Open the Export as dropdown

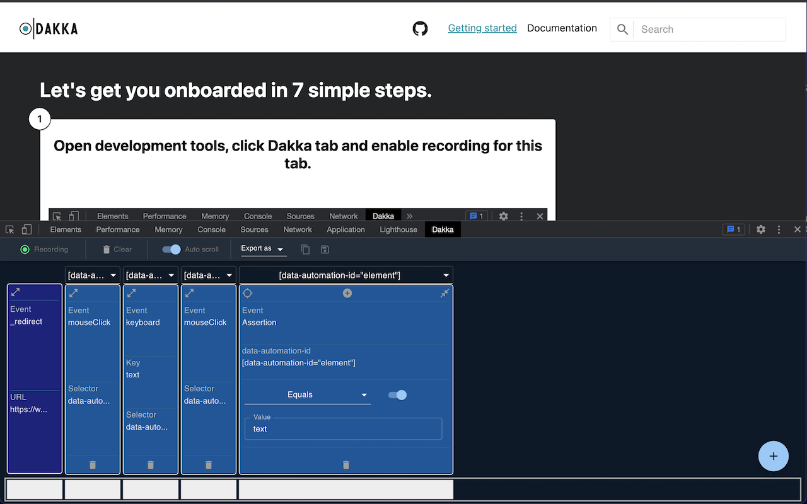coord(263,249)
